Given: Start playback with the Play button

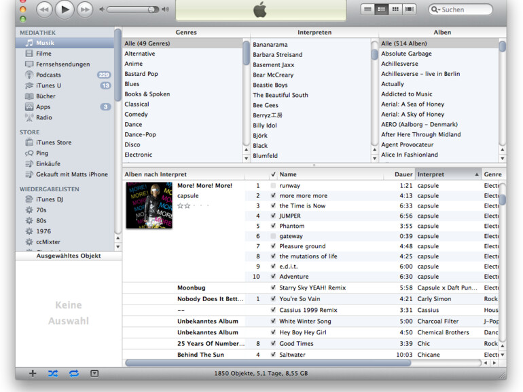Looking at the screenshot, I should pos(64,9).
